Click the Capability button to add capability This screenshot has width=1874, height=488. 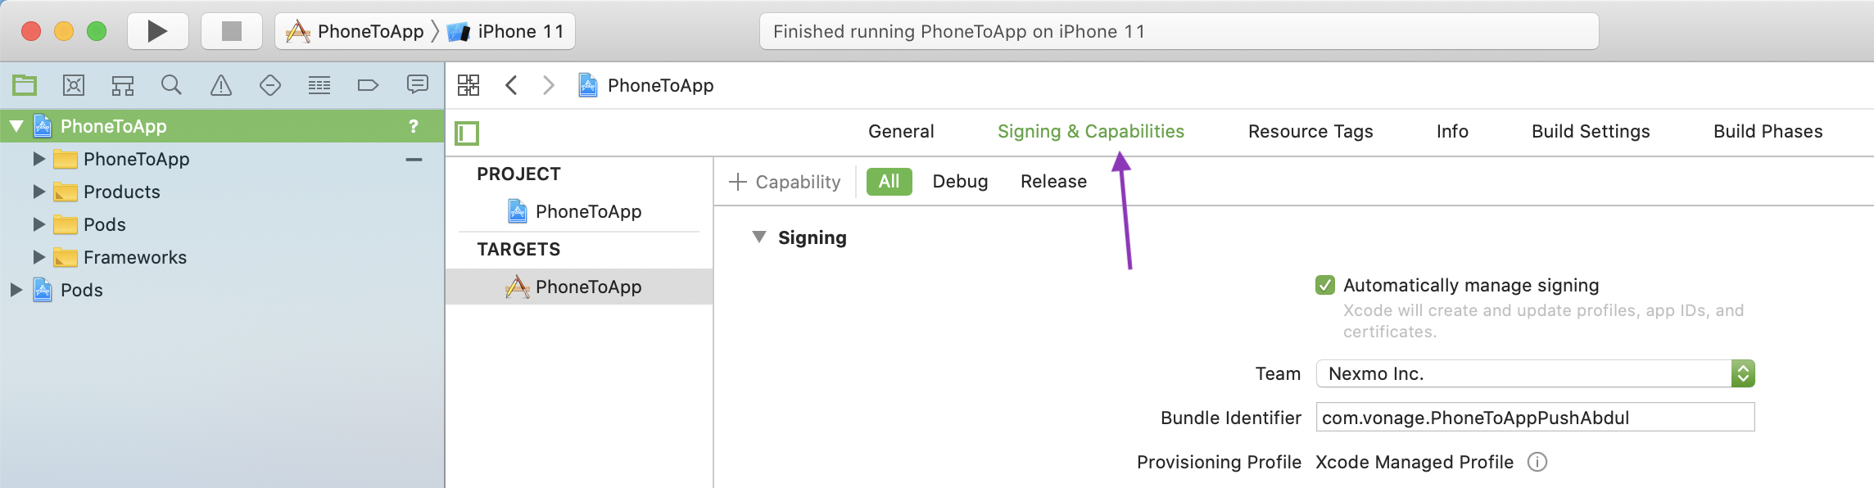point(785,181)
